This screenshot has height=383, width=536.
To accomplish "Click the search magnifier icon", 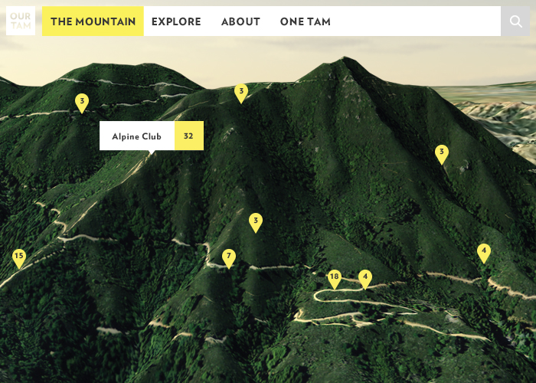I will (x=515, y=21).
